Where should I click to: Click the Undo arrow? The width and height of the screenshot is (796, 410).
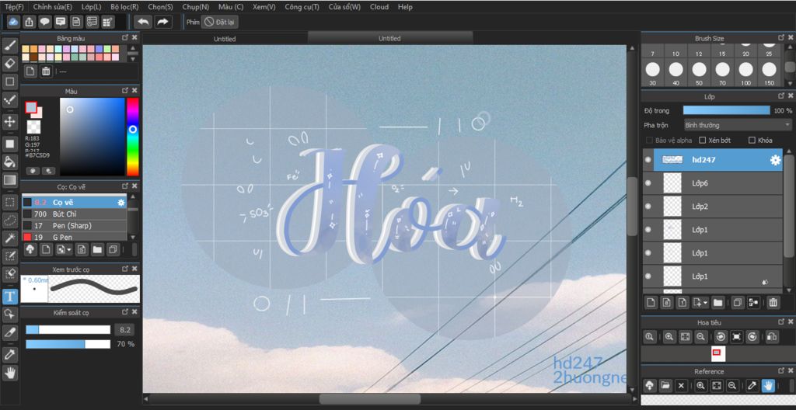tap(143, 22)
